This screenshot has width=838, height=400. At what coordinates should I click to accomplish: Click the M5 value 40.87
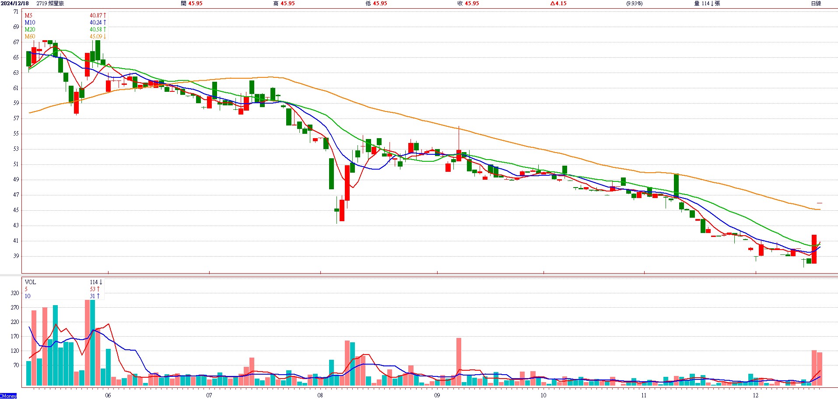[96, 15]
